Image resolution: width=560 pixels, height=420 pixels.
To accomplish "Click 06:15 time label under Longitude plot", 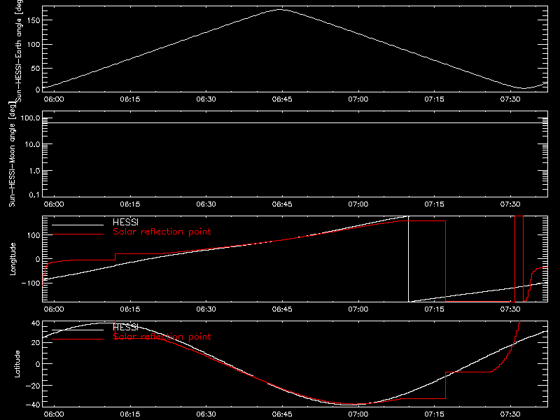I will tap(130, 309).
